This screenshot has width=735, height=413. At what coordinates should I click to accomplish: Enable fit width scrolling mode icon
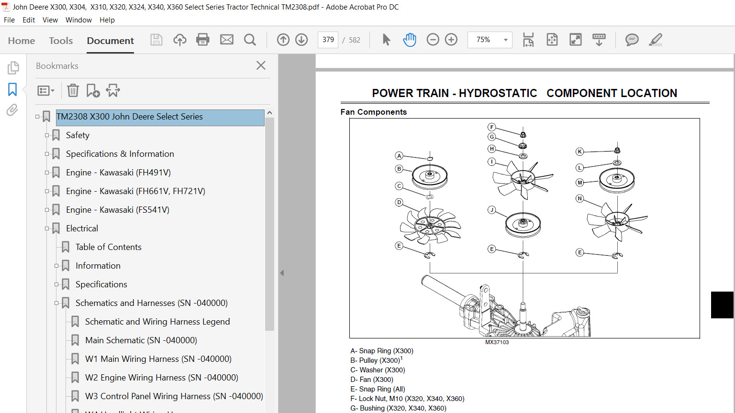tap(528, 40)
